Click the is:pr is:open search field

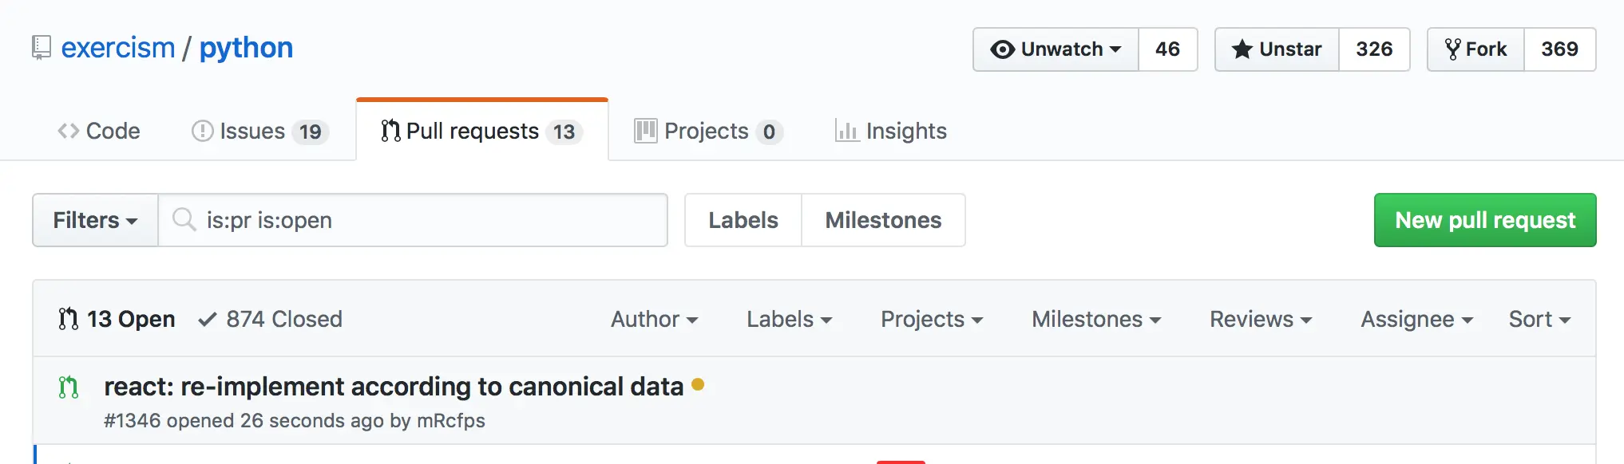431,220
